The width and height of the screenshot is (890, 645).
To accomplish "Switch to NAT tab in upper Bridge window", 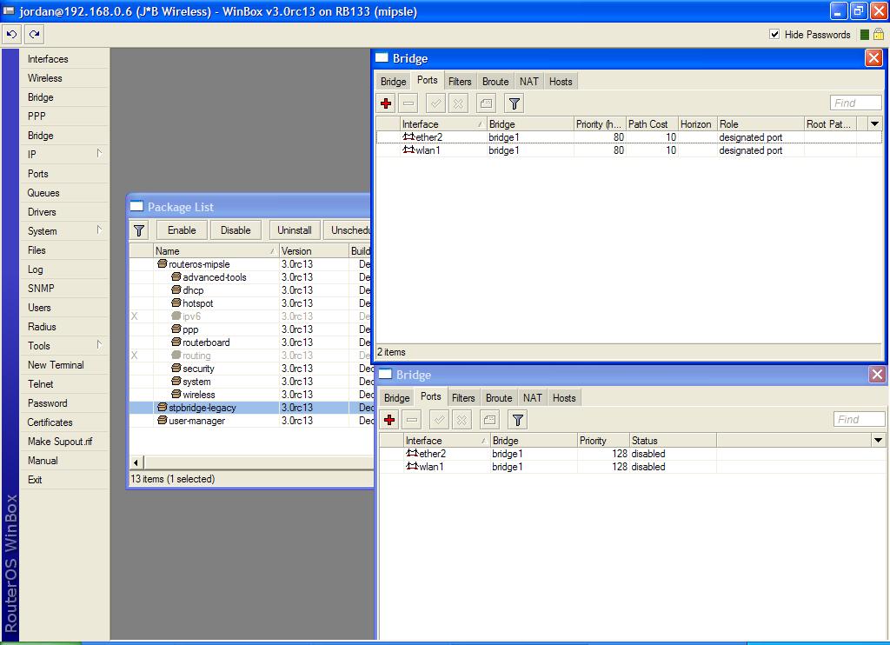I will 529,81.
